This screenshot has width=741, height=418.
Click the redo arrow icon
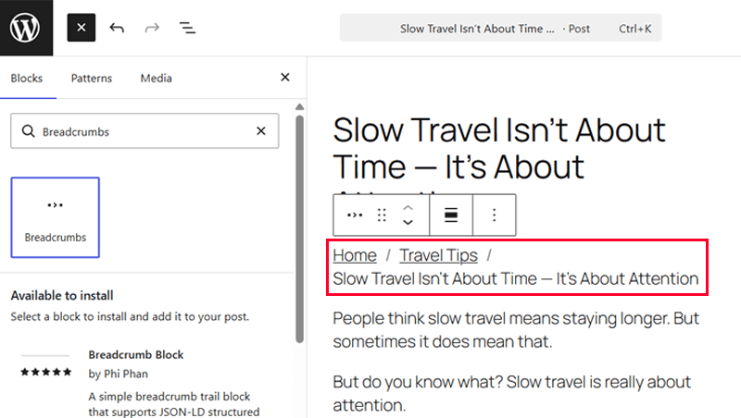point(152,28)
